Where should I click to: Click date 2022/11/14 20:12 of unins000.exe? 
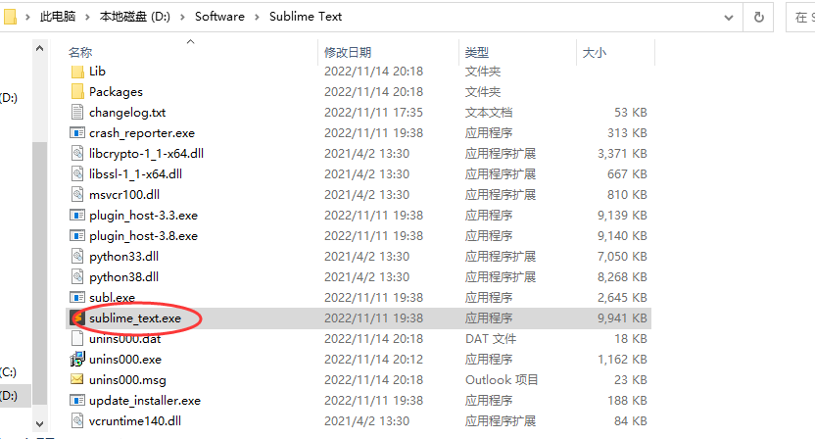[374, 359]
